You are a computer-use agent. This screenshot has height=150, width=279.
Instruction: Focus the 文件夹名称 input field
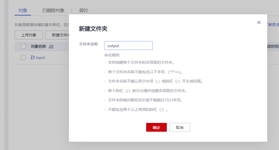[x=128, y=46]
